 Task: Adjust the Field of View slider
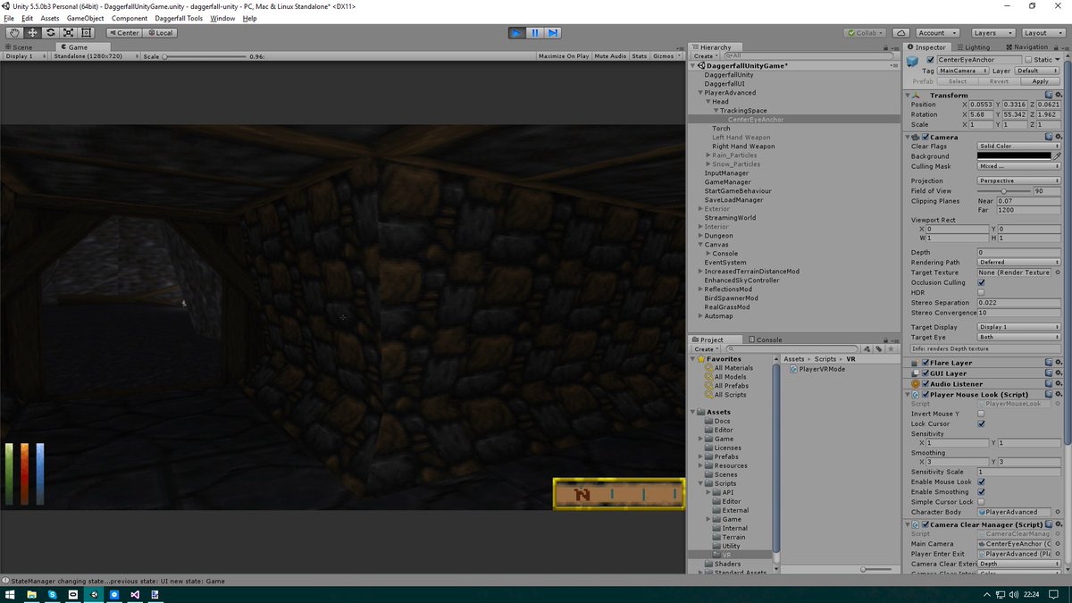tap(1004, 191)
